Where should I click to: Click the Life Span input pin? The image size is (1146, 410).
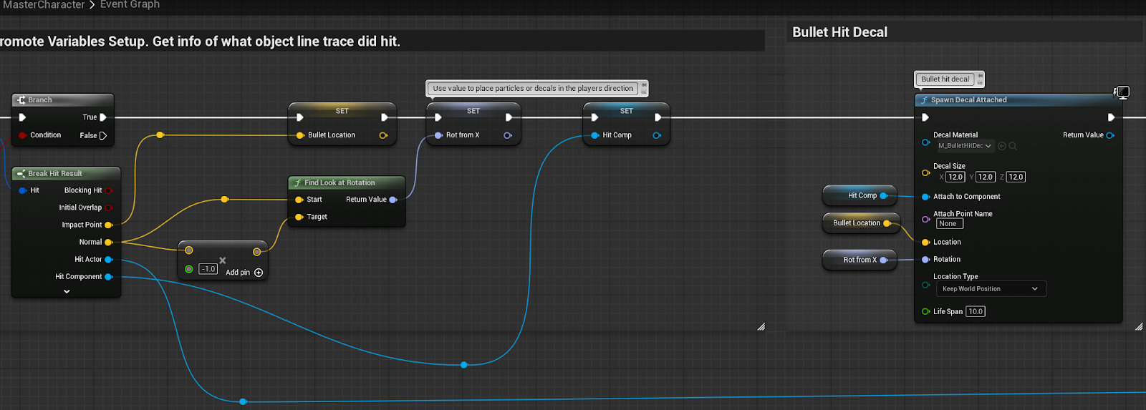pyautogui.click(x=925, y=311)
